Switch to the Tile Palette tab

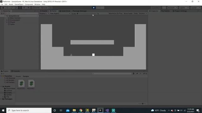click(x=165, y=11)
